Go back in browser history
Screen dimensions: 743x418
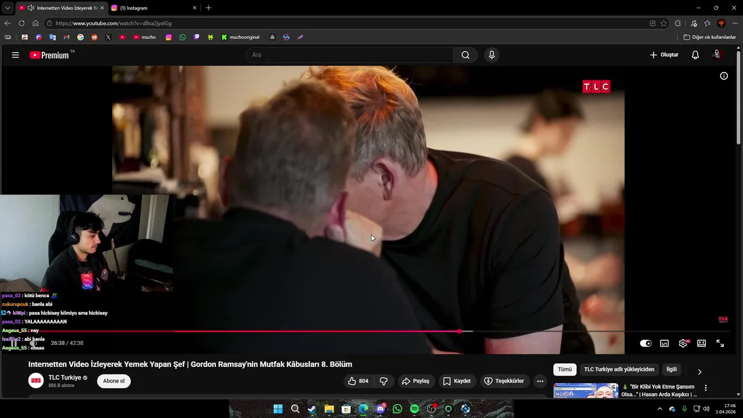coord(8,23)
